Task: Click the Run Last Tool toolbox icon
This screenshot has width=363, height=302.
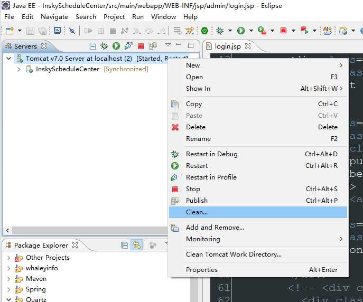Action: tap(262, 31)
